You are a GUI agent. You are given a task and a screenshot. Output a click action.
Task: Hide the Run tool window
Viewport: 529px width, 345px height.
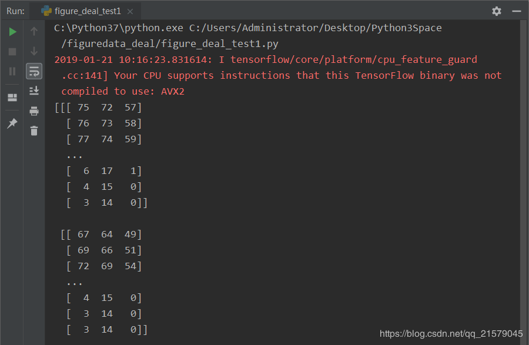click(x=517, y=11)
